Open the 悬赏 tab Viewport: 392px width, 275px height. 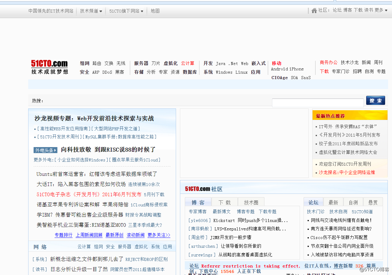373,203
